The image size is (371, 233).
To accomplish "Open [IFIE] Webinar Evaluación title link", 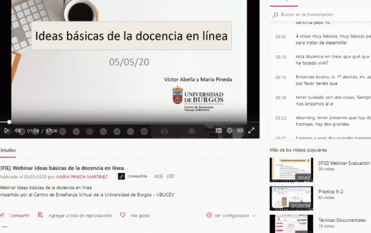I will (344, 163).
